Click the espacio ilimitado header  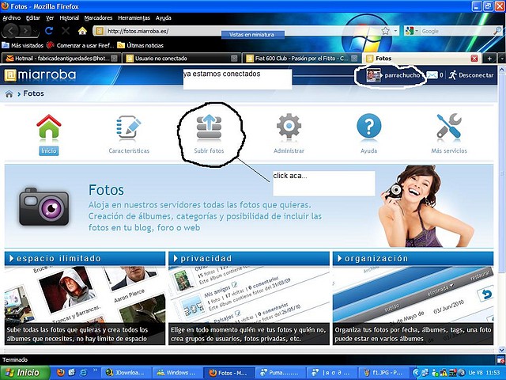[85, 259]
